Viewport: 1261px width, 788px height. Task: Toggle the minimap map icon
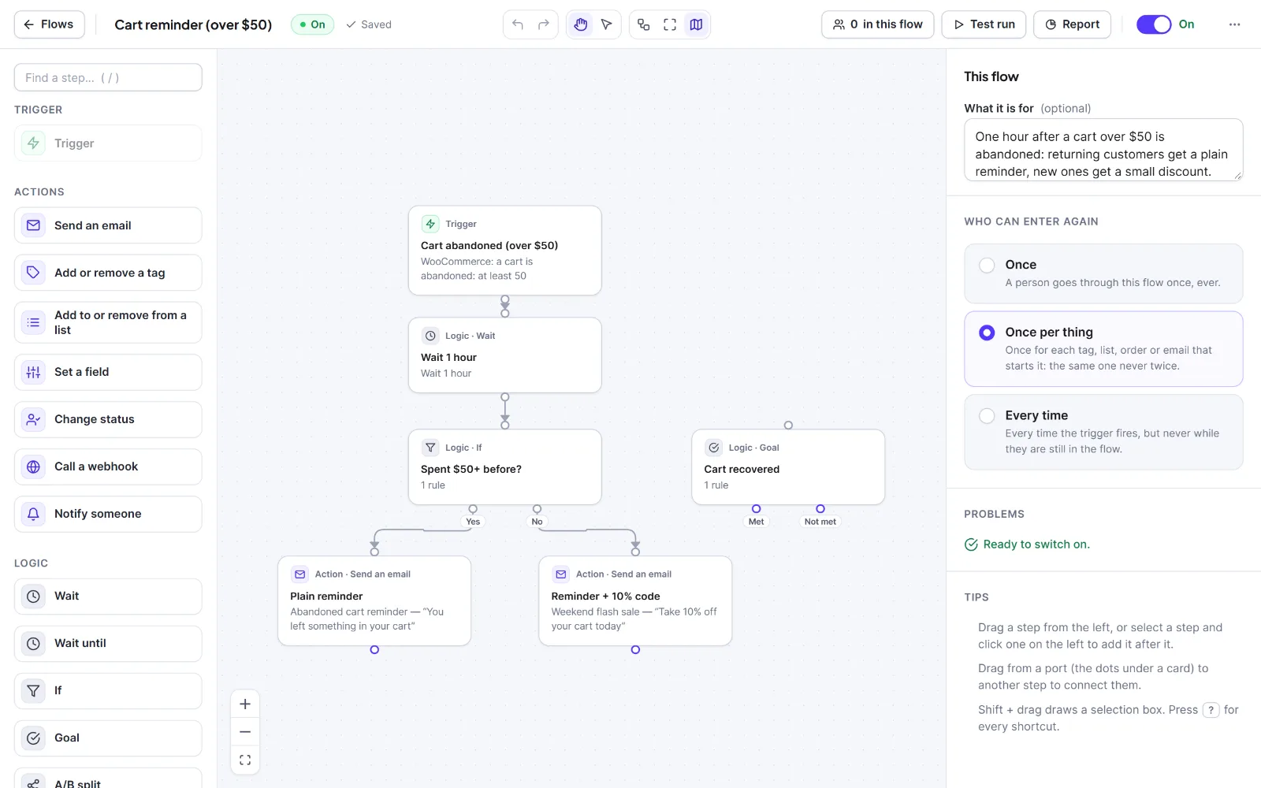coord(696,24)
